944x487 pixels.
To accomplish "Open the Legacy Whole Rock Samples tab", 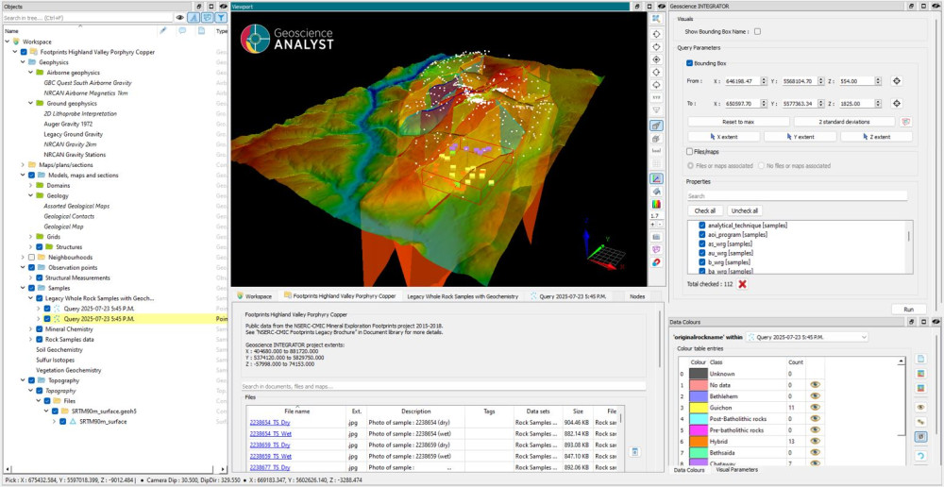I will 463,296.
